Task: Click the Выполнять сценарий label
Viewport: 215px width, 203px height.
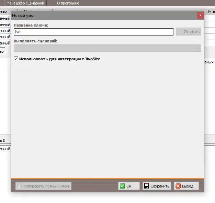Action: [35, 41]
